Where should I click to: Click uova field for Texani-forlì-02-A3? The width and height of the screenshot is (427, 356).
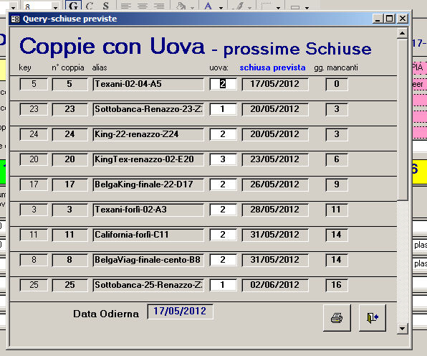tap(223, 210)
